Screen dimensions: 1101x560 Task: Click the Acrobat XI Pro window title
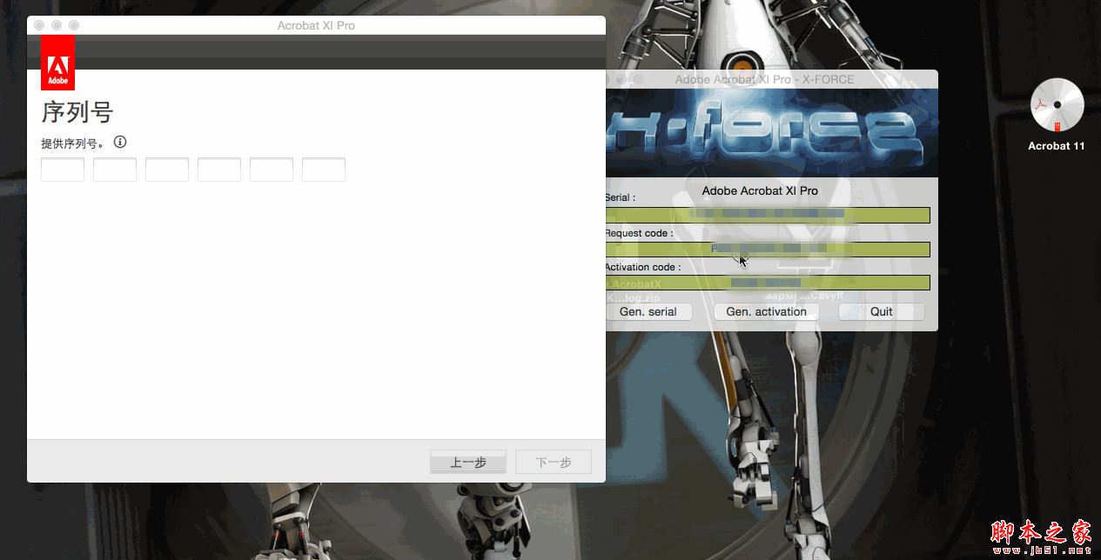tap(316, 25)
